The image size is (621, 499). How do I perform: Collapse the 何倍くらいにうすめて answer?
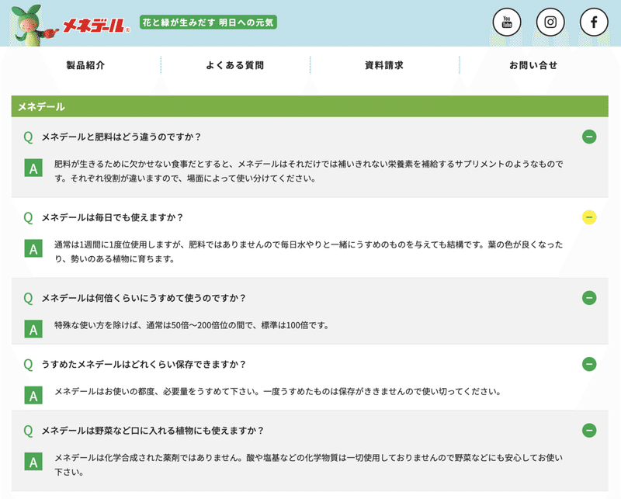pyautogui.click(x=589, y=298)
